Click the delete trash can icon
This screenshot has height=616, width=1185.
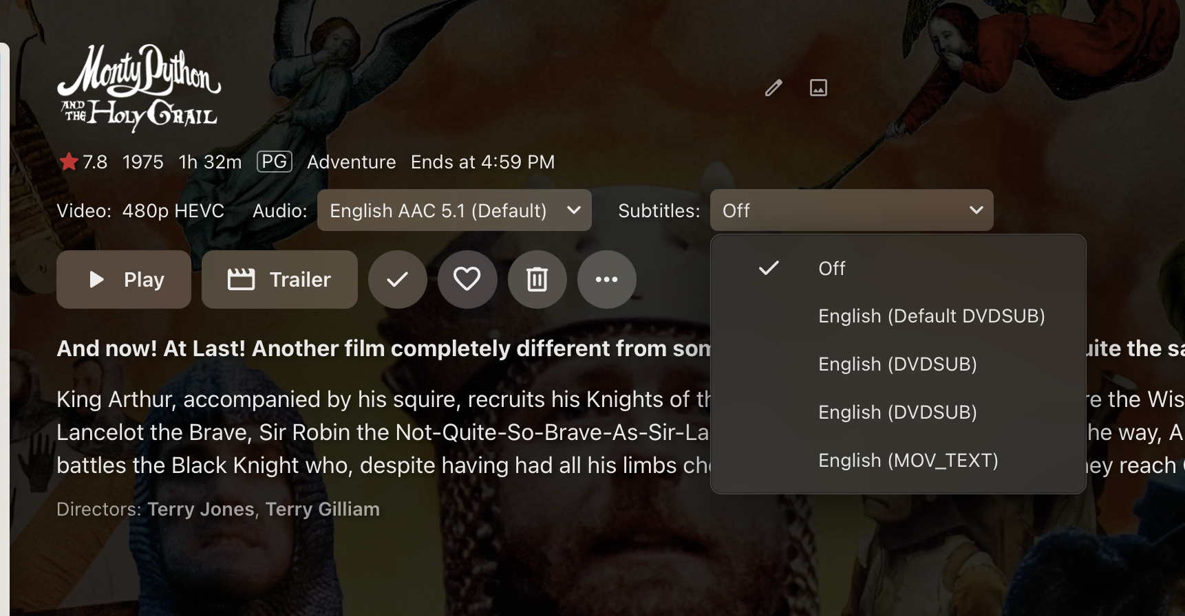tap(537, 279)
